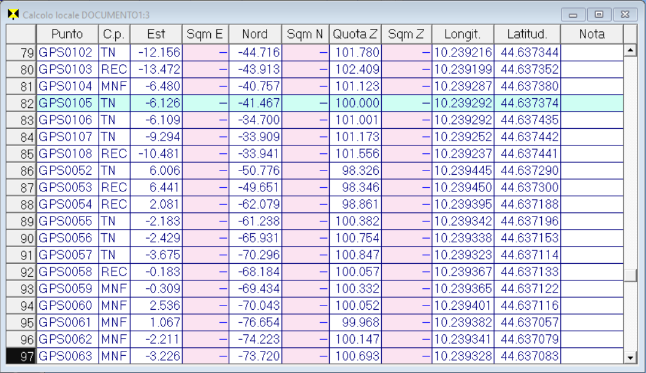Screen dimensions: 646x373
Task: Click the GPS0105 point name cell
Action: tap(67, 103)
